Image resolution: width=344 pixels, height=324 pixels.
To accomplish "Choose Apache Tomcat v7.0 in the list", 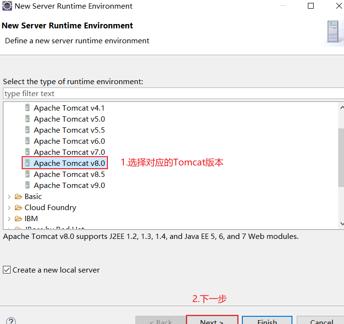I will coord(69,152).
